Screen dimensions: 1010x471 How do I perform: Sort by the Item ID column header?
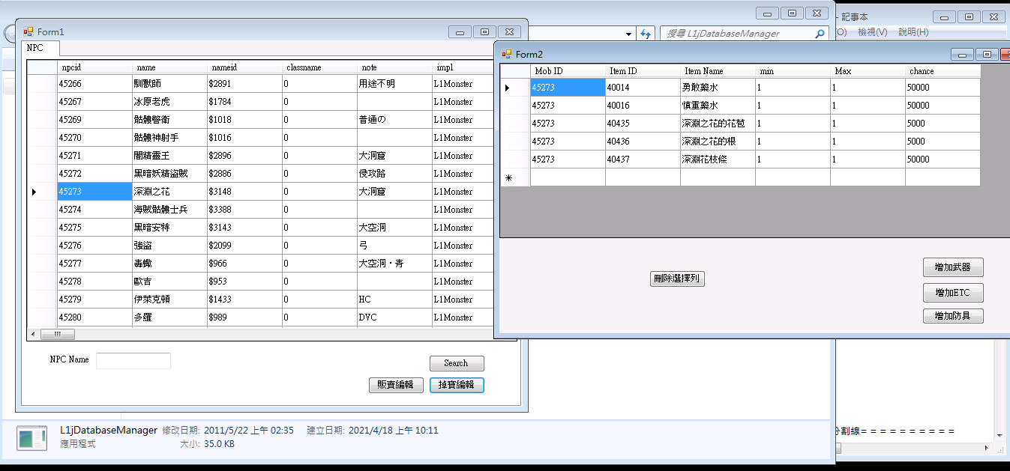[643, 71]
